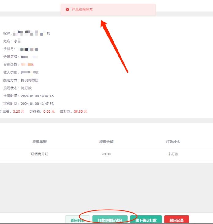This screenshot has height=224, width=213.
Task: Select the 打款状态 column header
Action: (x=173, y=142)
